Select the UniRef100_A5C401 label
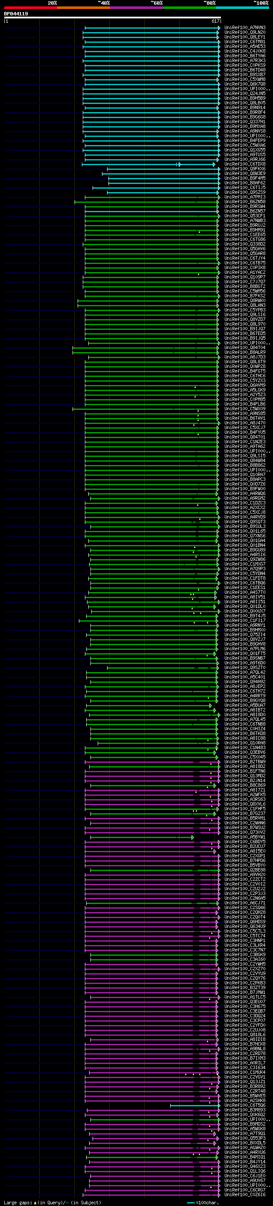273x1206 pixels. pos(244,677)
